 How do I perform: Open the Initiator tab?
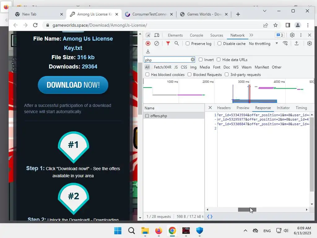point(283,108)
